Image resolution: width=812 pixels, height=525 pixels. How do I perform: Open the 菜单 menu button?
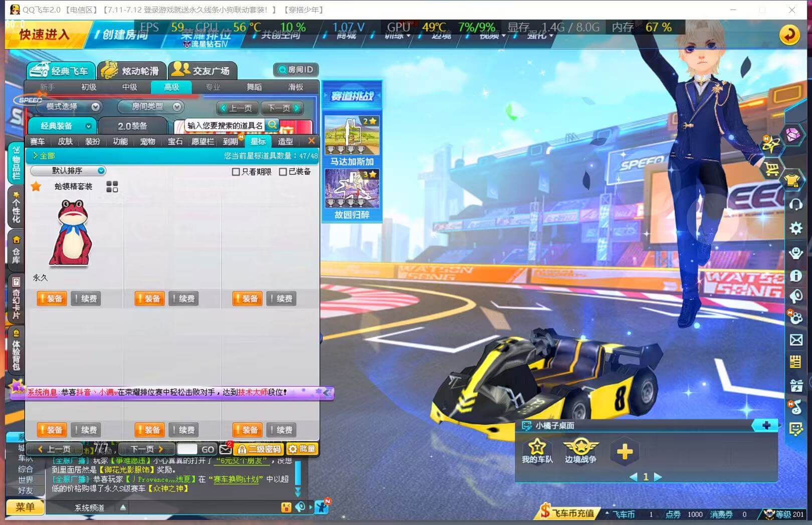[x=25, y=507]
